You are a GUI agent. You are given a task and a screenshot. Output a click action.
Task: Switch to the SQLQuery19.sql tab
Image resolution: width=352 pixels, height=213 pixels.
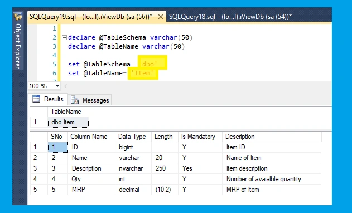(91, 17)
